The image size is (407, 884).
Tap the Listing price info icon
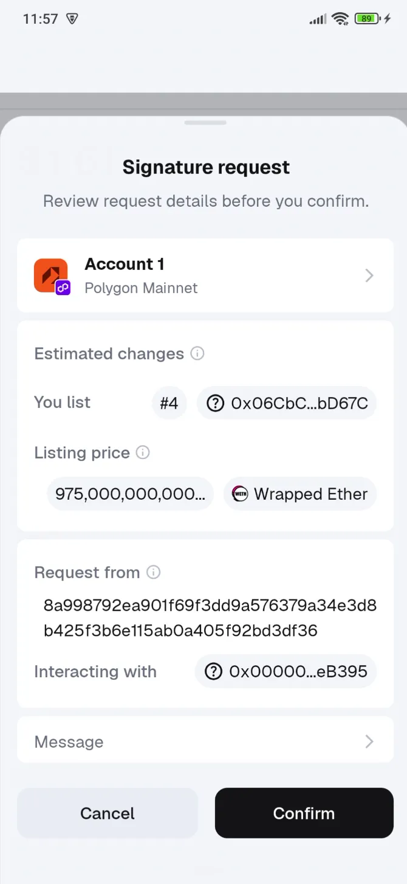pos(142,452)
